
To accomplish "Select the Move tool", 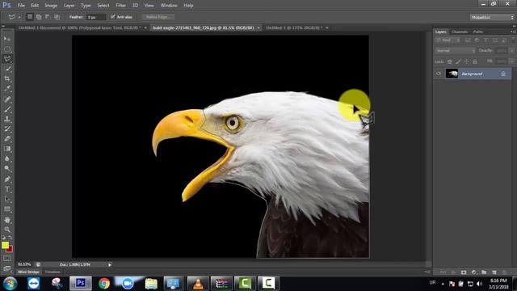I will [7, 39].
